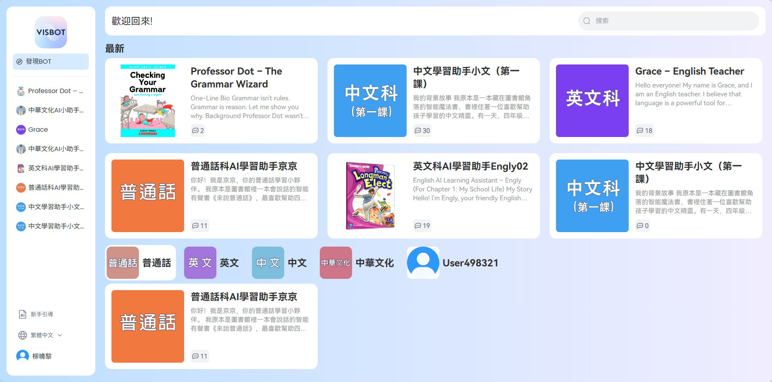Viewport: 772px width, 382px height.
Task: Open the Grace – English Teacher card
Action: pos(656,101)
